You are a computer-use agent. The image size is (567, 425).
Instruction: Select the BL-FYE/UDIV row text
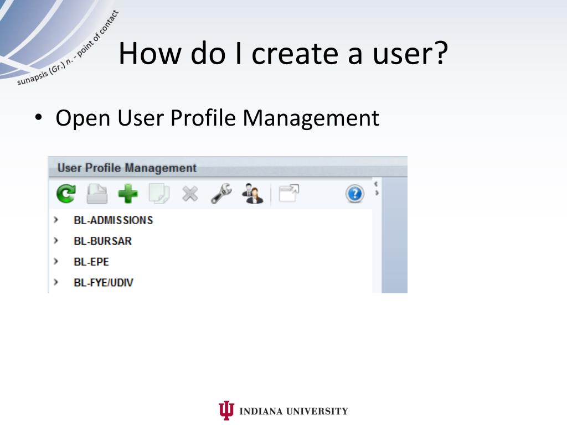tap(104, 283)
